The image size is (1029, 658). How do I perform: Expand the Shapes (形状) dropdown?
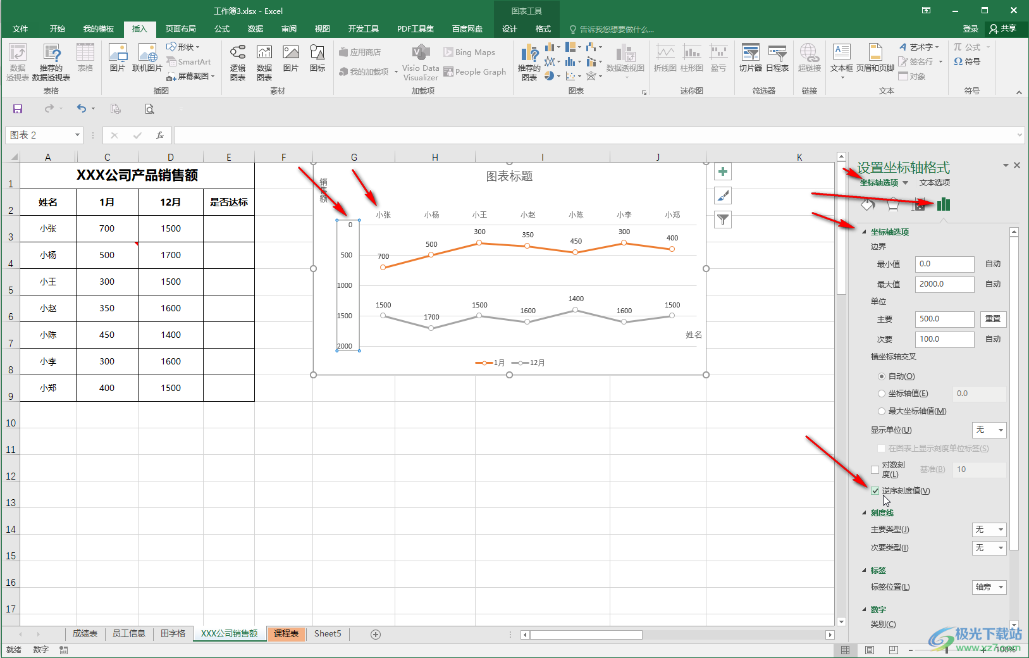(197, 47)
